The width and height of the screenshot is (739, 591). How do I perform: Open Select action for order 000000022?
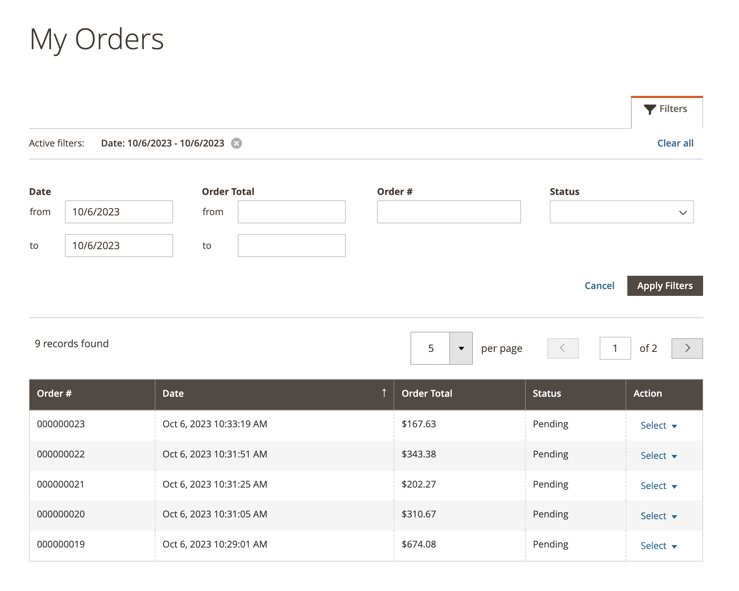(x=658, y=456)
